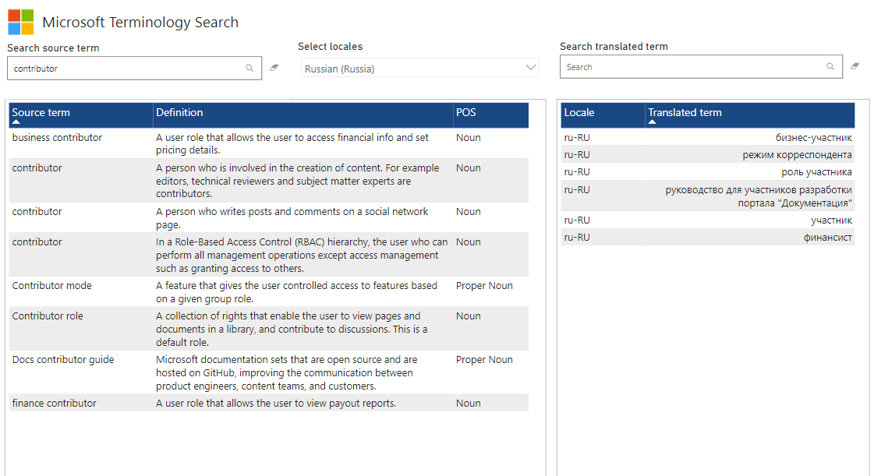Image resolution: width=874 pixels, height=476 pixels.
Task: Select translated term руководство для участников разработки
Action: click(x=759, y=196)
